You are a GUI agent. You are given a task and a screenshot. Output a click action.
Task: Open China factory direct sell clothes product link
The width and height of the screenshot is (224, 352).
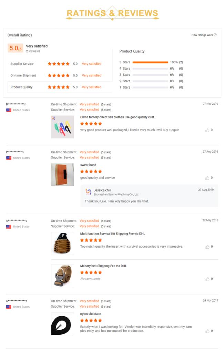(118, 117)
